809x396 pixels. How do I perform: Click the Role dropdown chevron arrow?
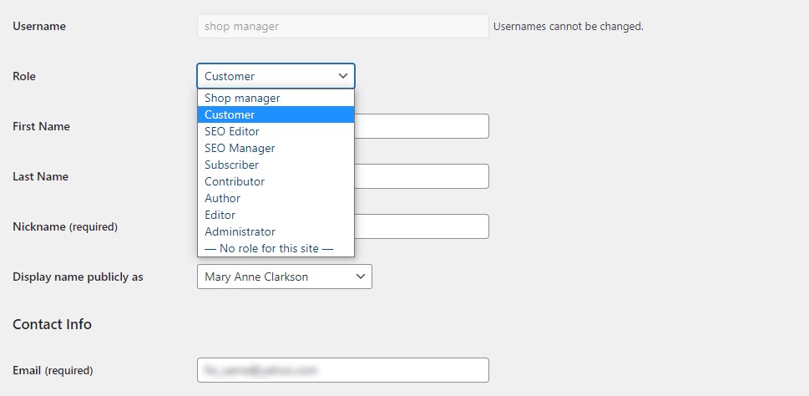tap(343, 76)
